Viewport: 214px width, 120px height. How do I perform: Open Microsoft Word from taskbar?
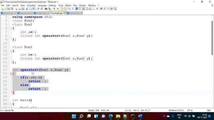tap(140, 116)
